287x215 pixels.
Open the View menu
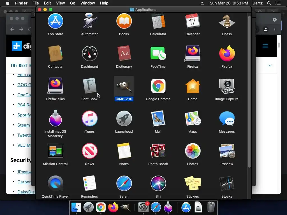61,3
